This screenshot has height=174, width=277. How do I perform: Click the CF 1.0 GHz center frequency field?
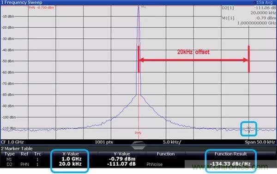pyautogui.click(x=12, y=142)
